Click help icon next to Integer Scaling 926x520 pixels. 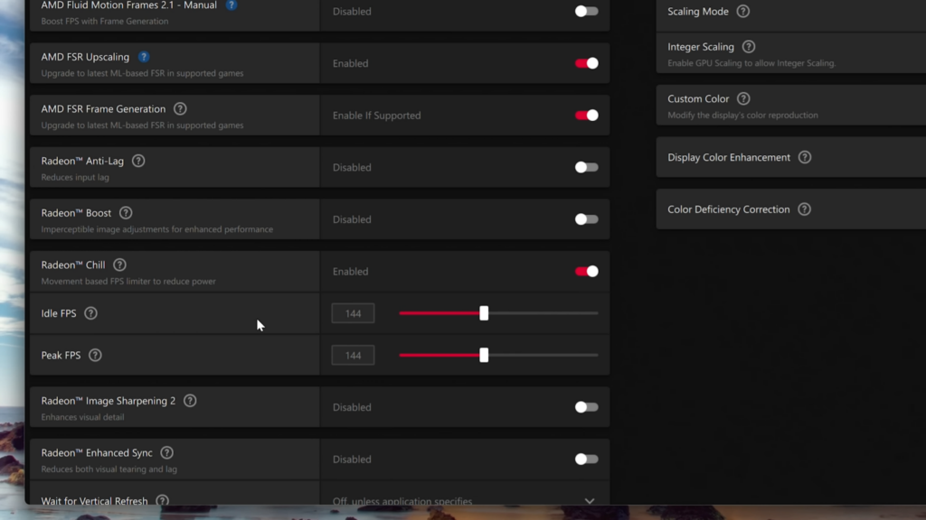pos(748,47)
